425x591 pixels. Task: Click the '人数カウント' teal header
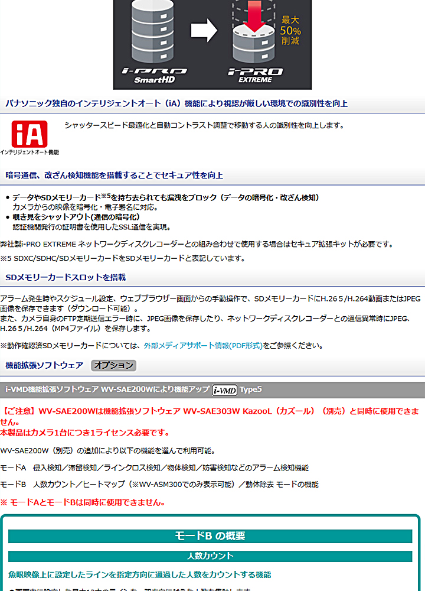pos(210,556)
